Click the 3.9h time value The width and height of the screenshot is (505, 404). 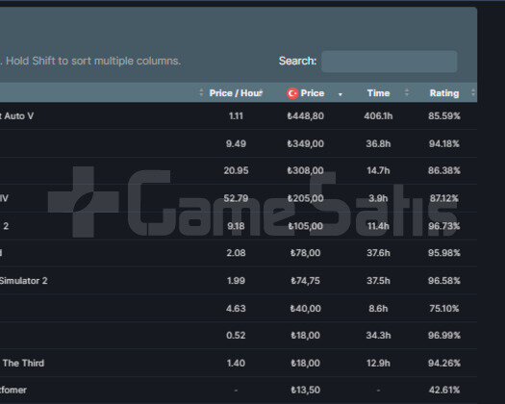(x=378, y=198)
